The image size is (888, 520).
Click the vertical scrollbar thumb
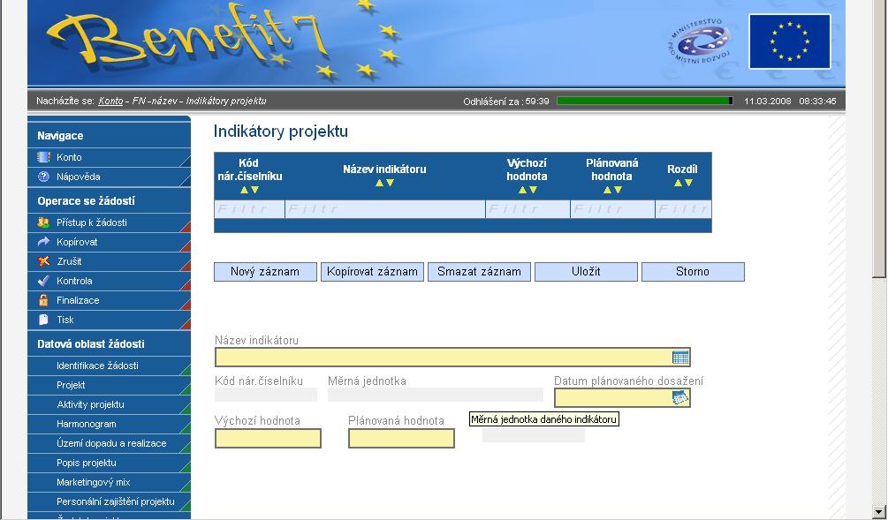pos(879,139)
